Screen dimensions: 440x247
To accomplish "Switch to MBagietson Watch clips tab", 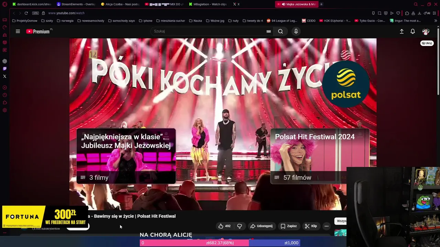I will coord(208,4).
